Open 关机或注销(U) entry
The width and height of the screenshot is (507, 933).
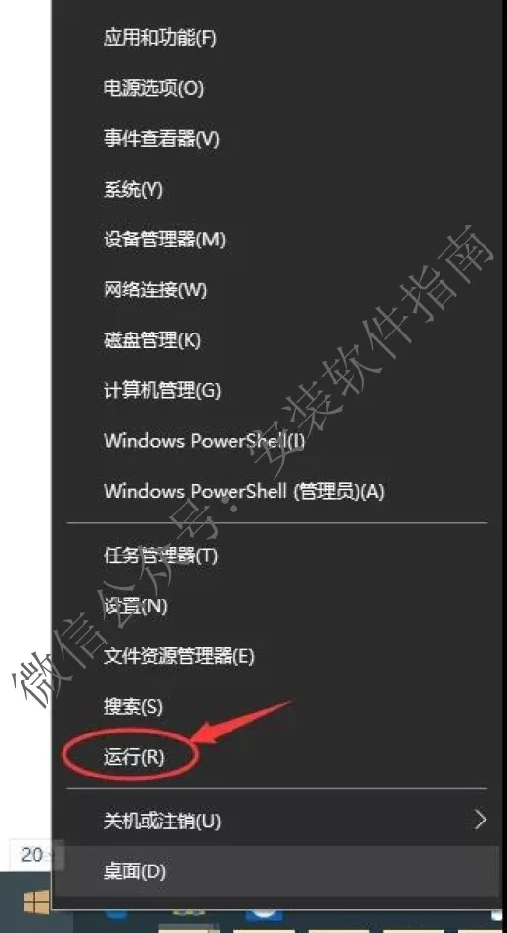click(161, 821)
